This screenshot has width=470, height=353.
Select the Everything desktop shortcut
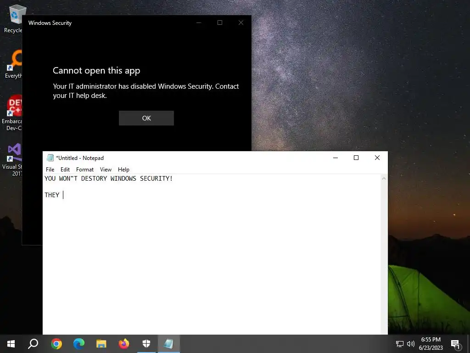13,63
